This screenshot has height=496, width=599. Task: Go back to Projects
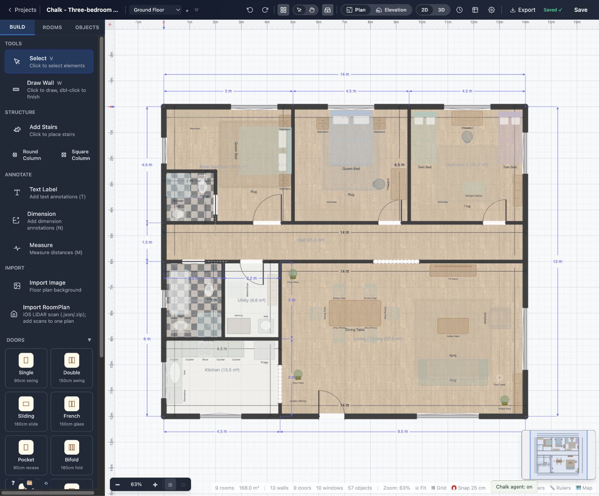click(22, 10)
